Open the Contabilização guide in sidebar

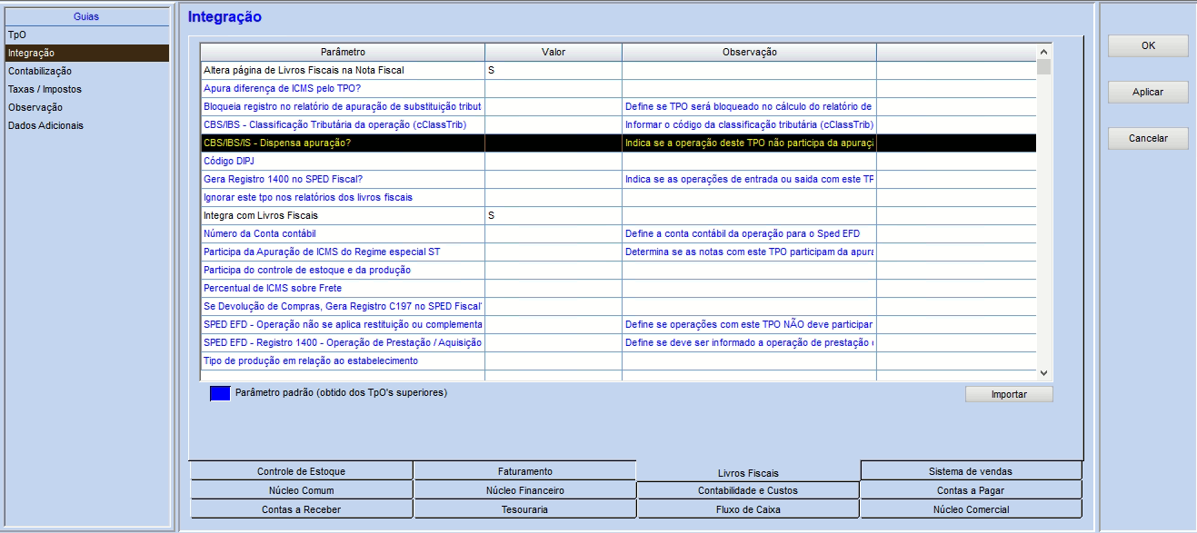tap(40, 71)
